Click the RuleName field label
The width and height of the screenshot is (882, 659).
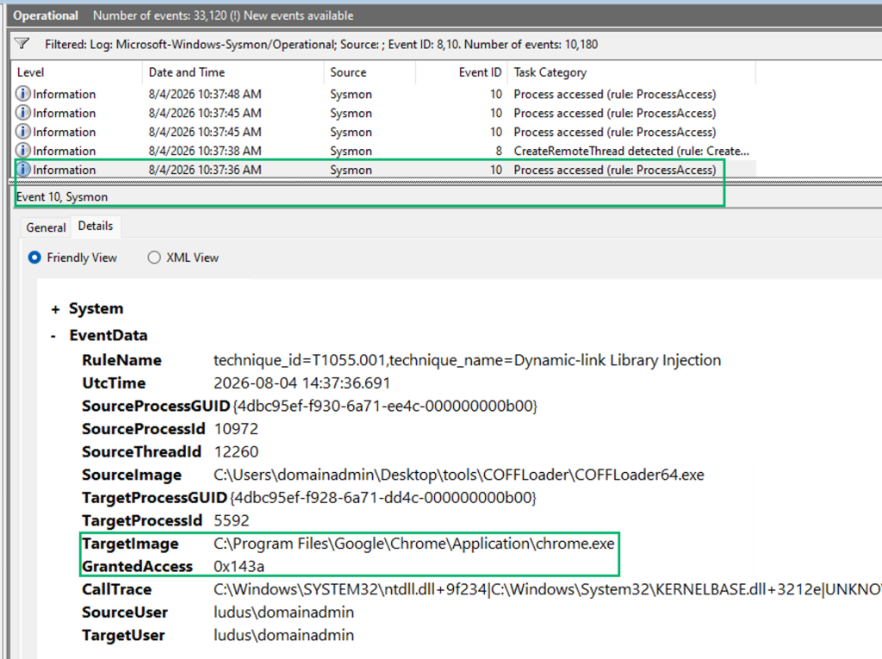tap(121, 360)
